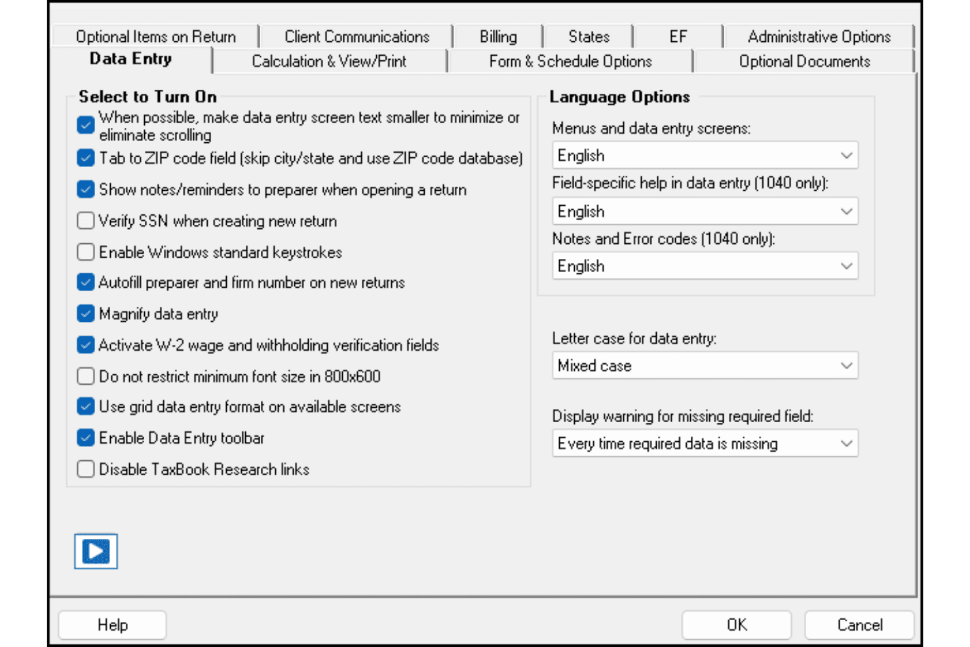970x647 pixels.
Task: Select the Billing tab
Action: pos(498,37)
